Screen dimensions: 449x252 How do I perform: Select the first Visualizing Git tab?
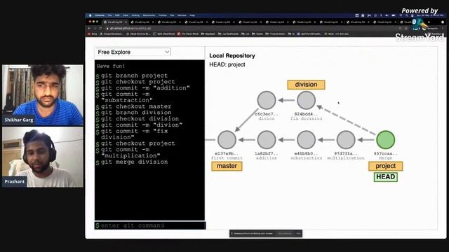(x=115, y=22)
